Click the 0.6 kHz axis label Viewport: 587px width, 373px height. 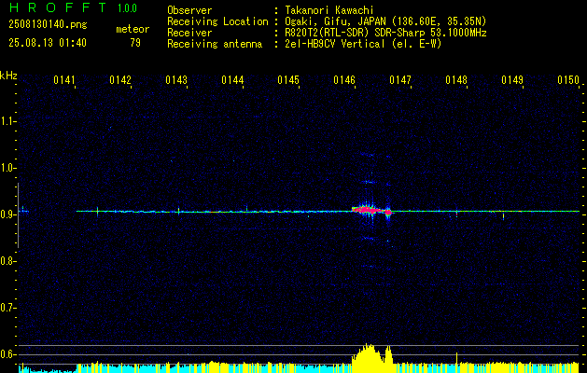(7, 354)
